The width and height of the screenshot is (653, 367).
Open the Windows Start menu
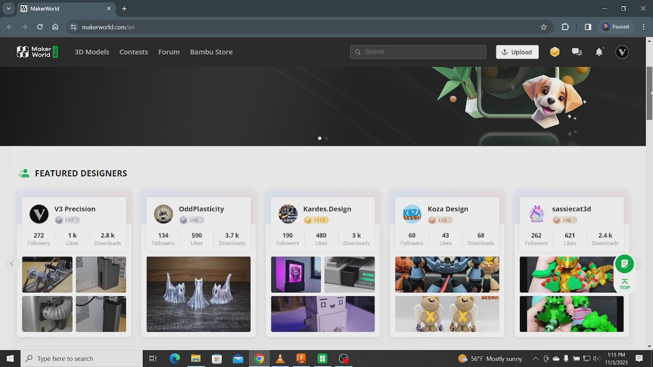(x=10, y=359)
